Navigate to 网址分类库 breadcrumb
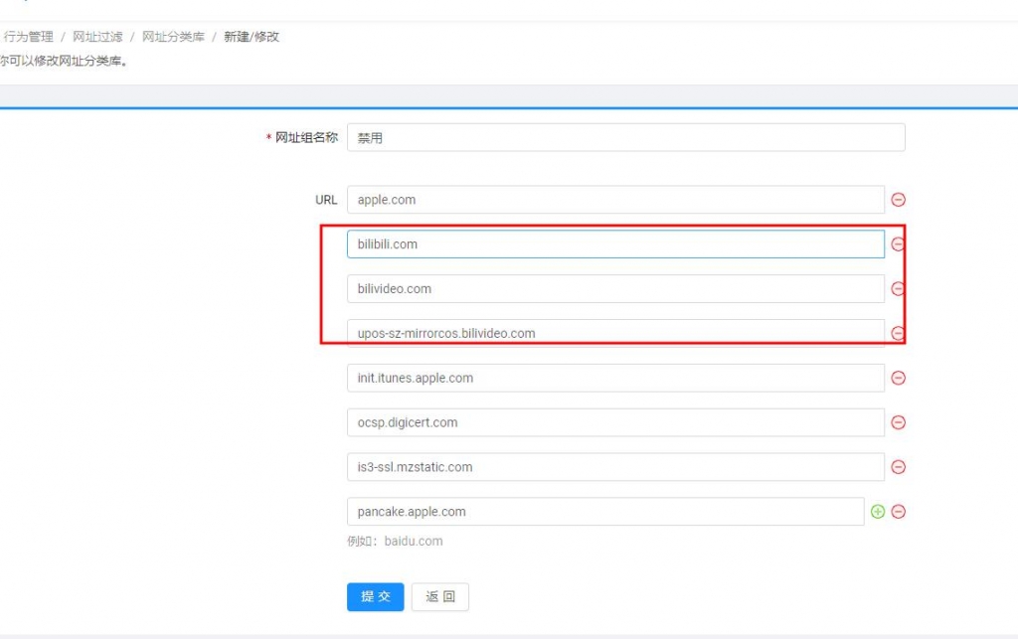 [173, 37]
